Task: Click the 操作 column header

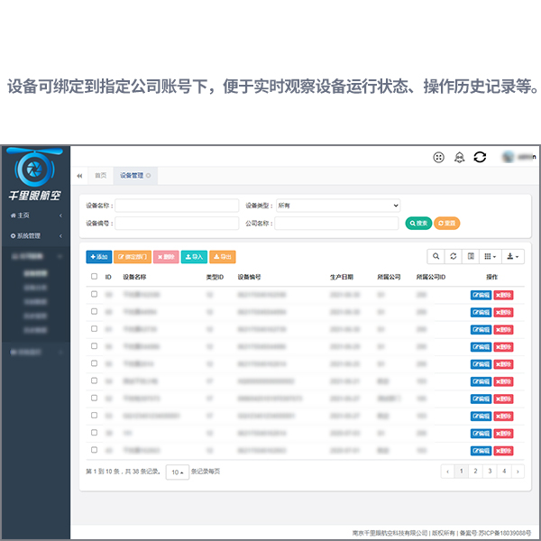Action: (x=491, y=277)
